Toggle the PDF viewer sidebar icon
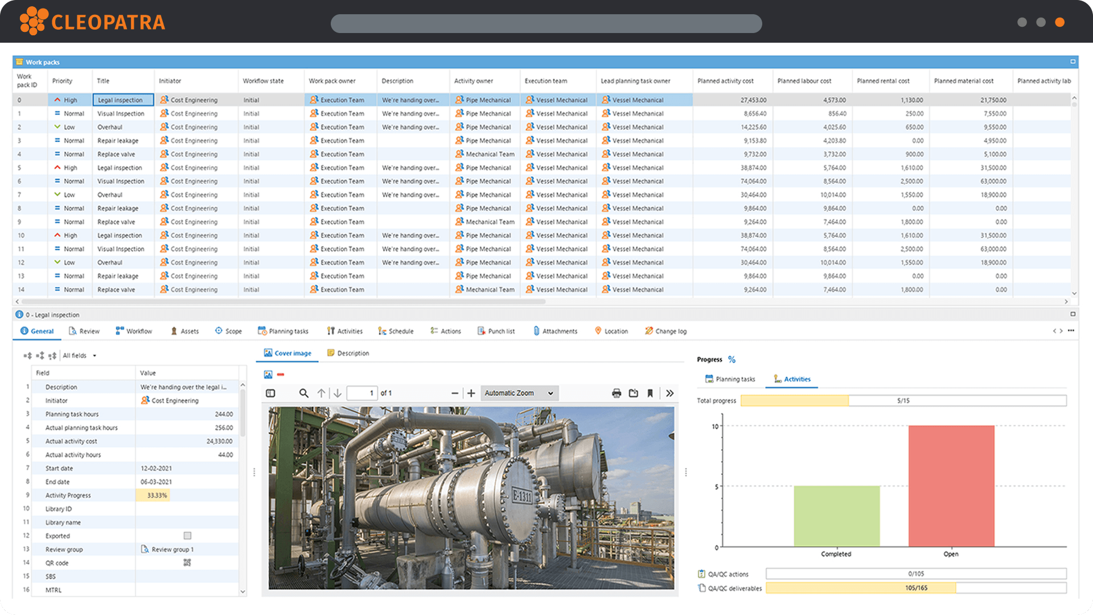The image size is (1093, 615). [x=271, y=393]
